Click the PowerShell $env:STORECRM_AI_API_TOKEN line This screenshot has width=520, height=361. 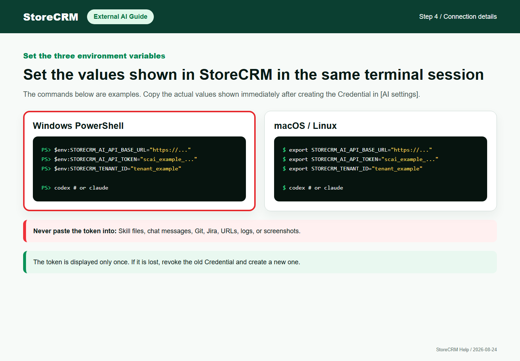pos(119,159)
